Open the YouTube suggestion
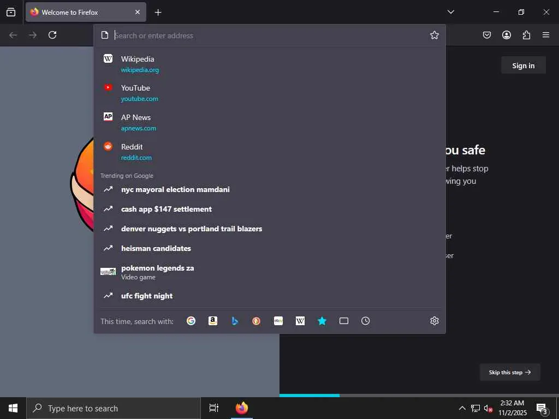The image size is (559, 419). (x=270, y=93)
